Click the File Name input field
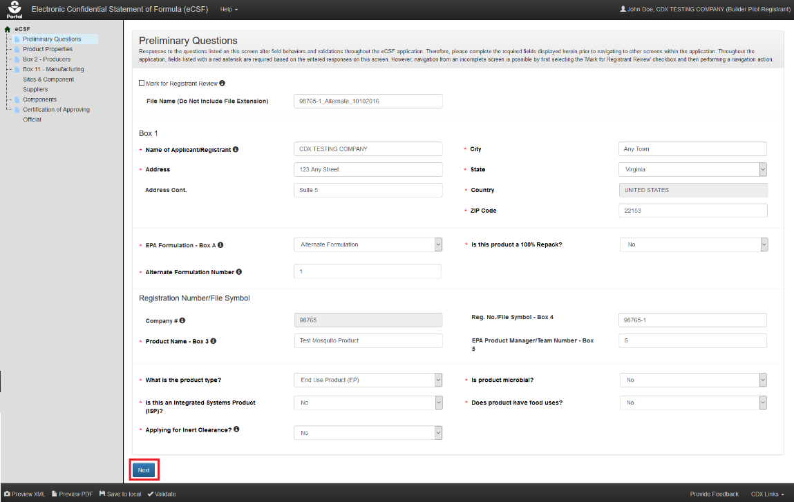Viewport: 794px width, 502px height. pyautogui.click(x=368, y=102)
